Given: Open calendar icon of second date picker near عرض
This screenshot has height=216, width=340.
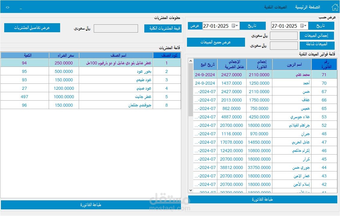Looking at the screenshot, I should tap(233, 26).
